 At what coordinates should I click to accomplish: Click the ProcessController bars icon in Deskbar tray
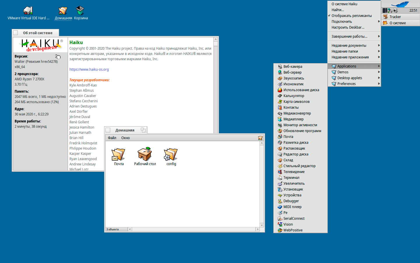tap(385, 11)
